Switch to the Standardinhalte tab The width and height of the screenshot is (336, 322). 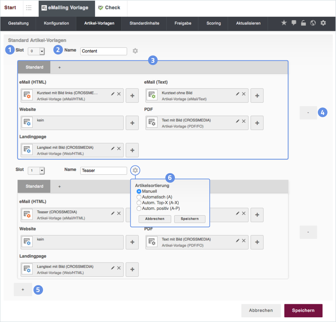tap(144, 24)
